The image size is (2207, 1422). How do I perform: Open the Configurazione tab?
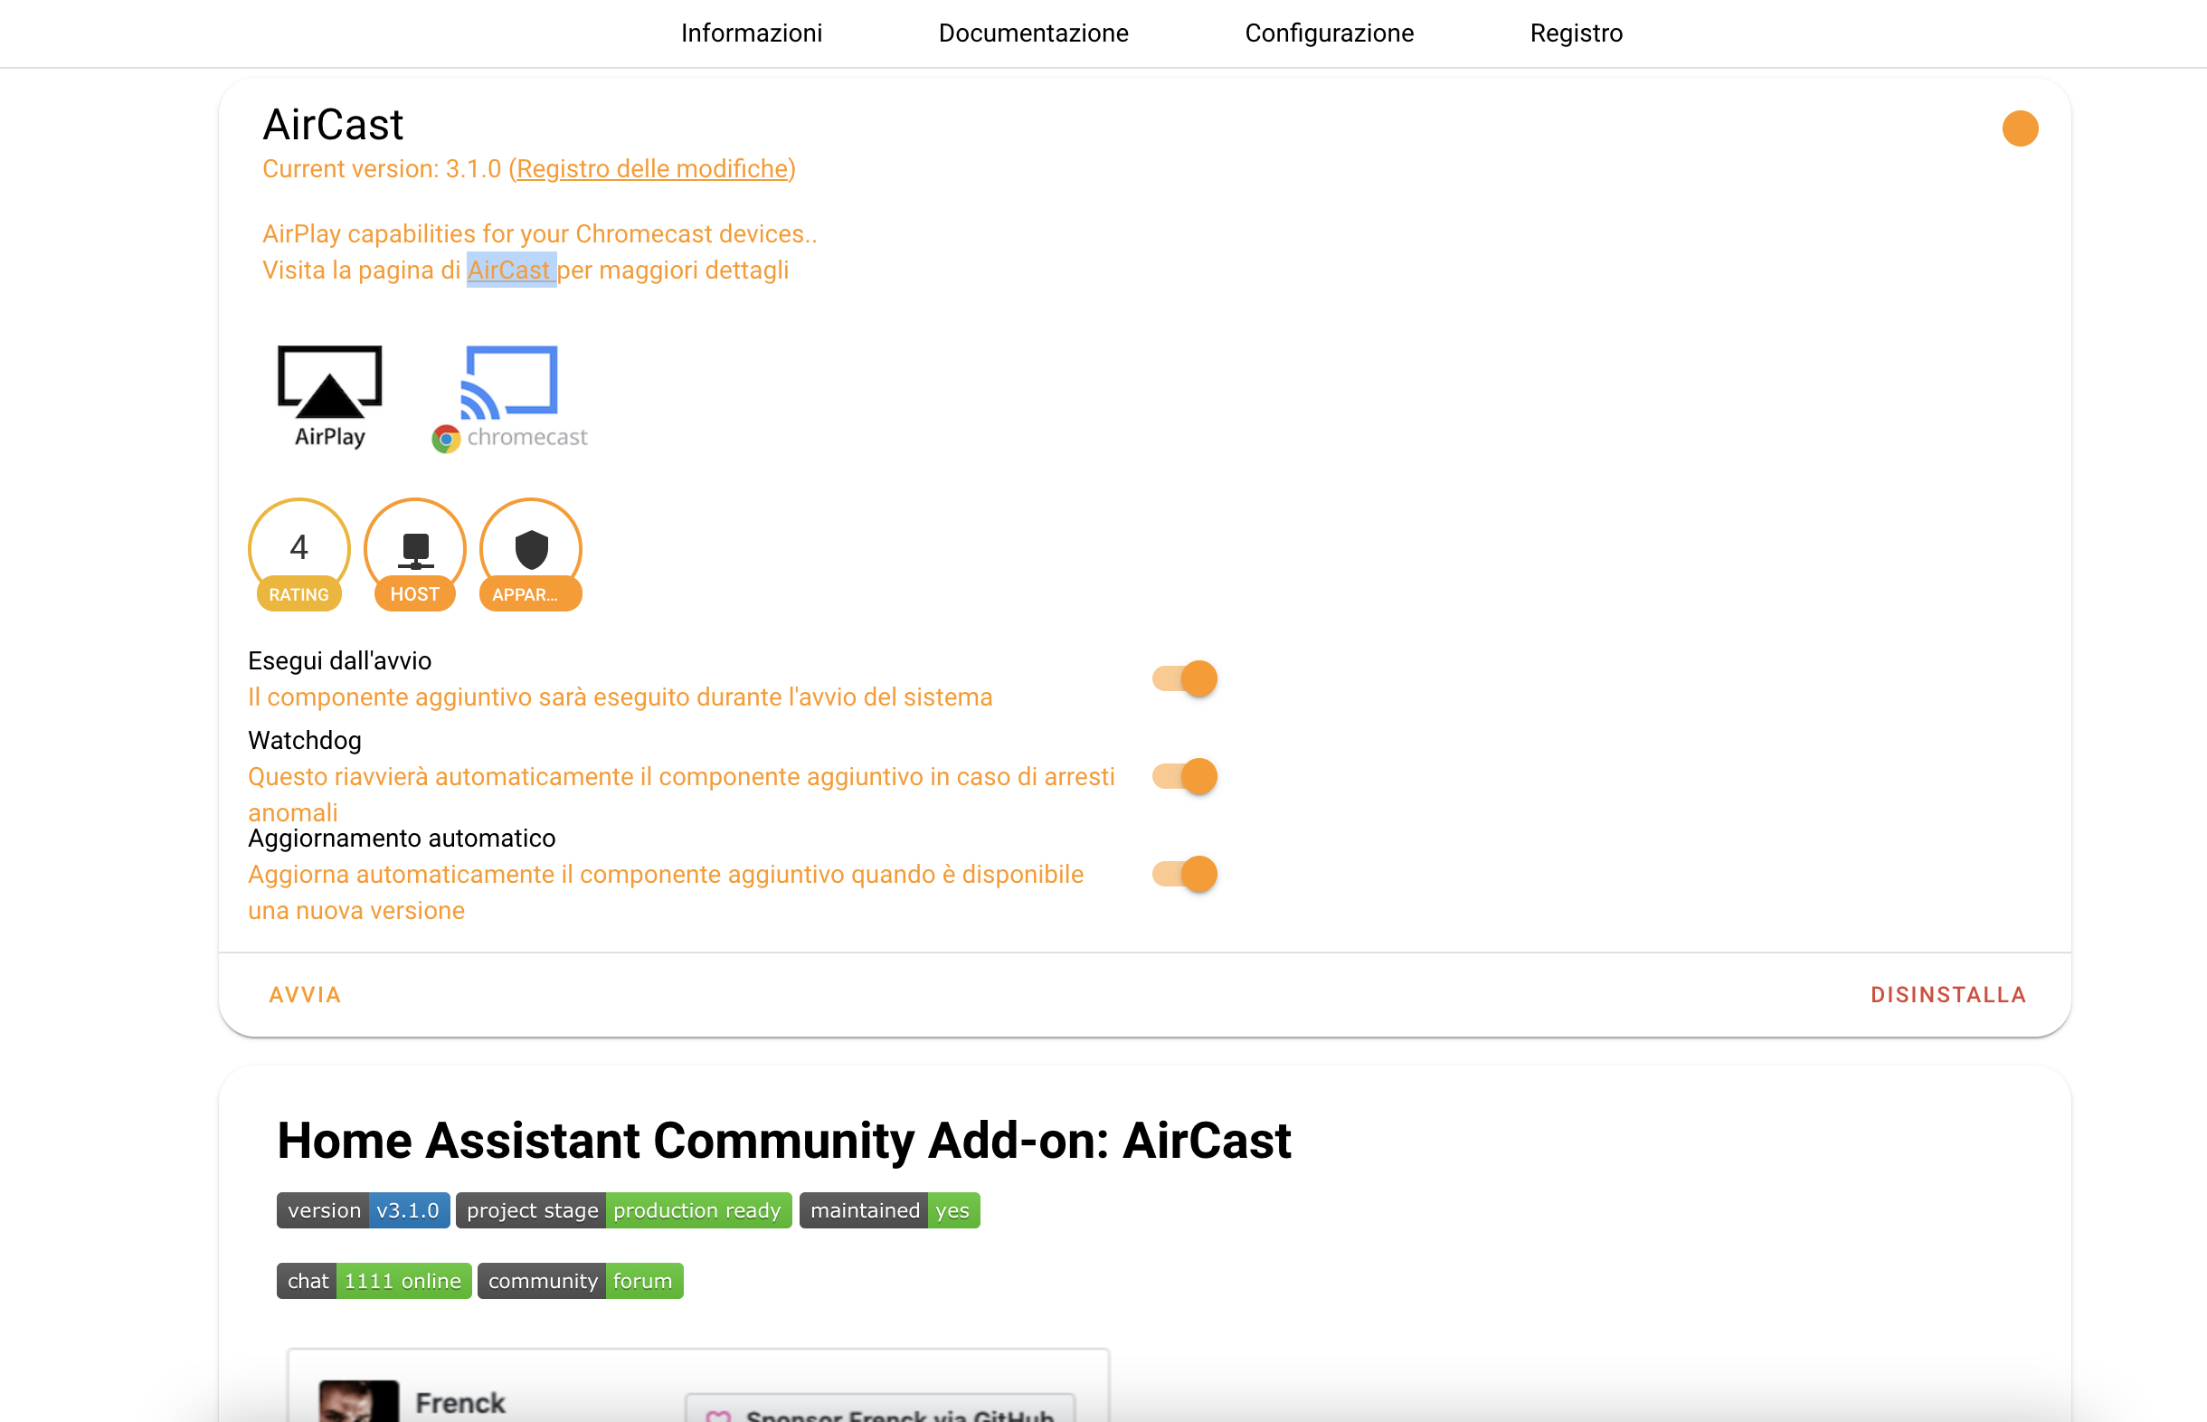1328,33
